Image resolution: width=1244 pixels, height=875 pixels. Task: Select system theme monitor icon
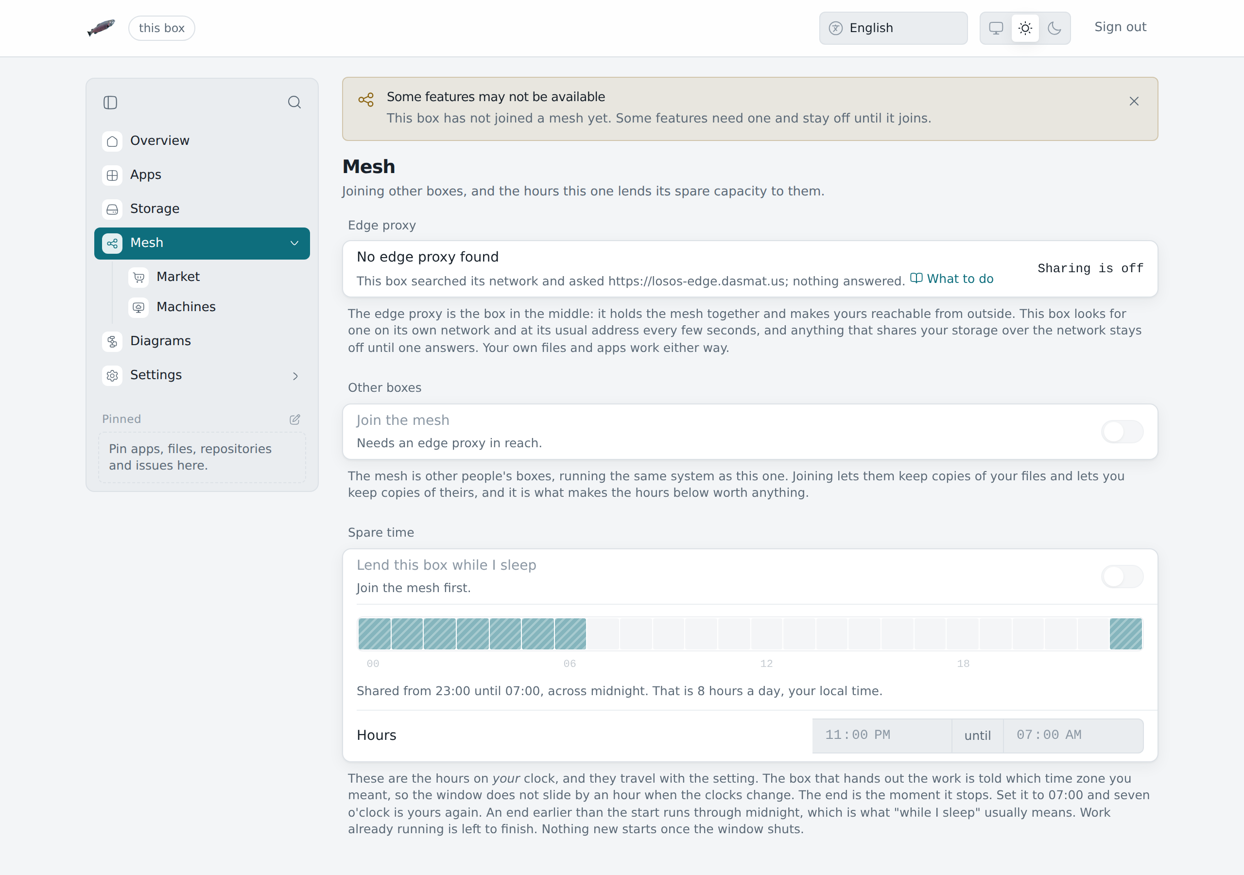[x=996, y=28]
